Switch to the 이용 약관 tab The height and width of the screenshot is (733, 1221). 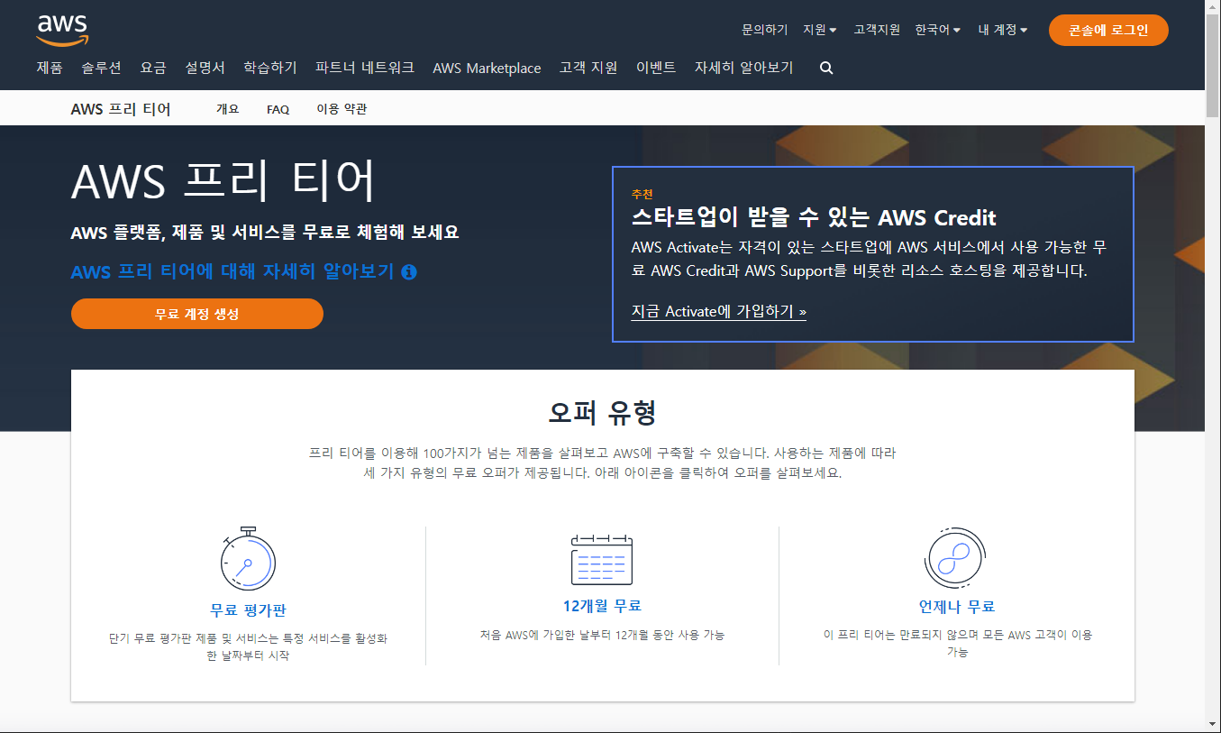pyautogui.click(x=342, y=109)
